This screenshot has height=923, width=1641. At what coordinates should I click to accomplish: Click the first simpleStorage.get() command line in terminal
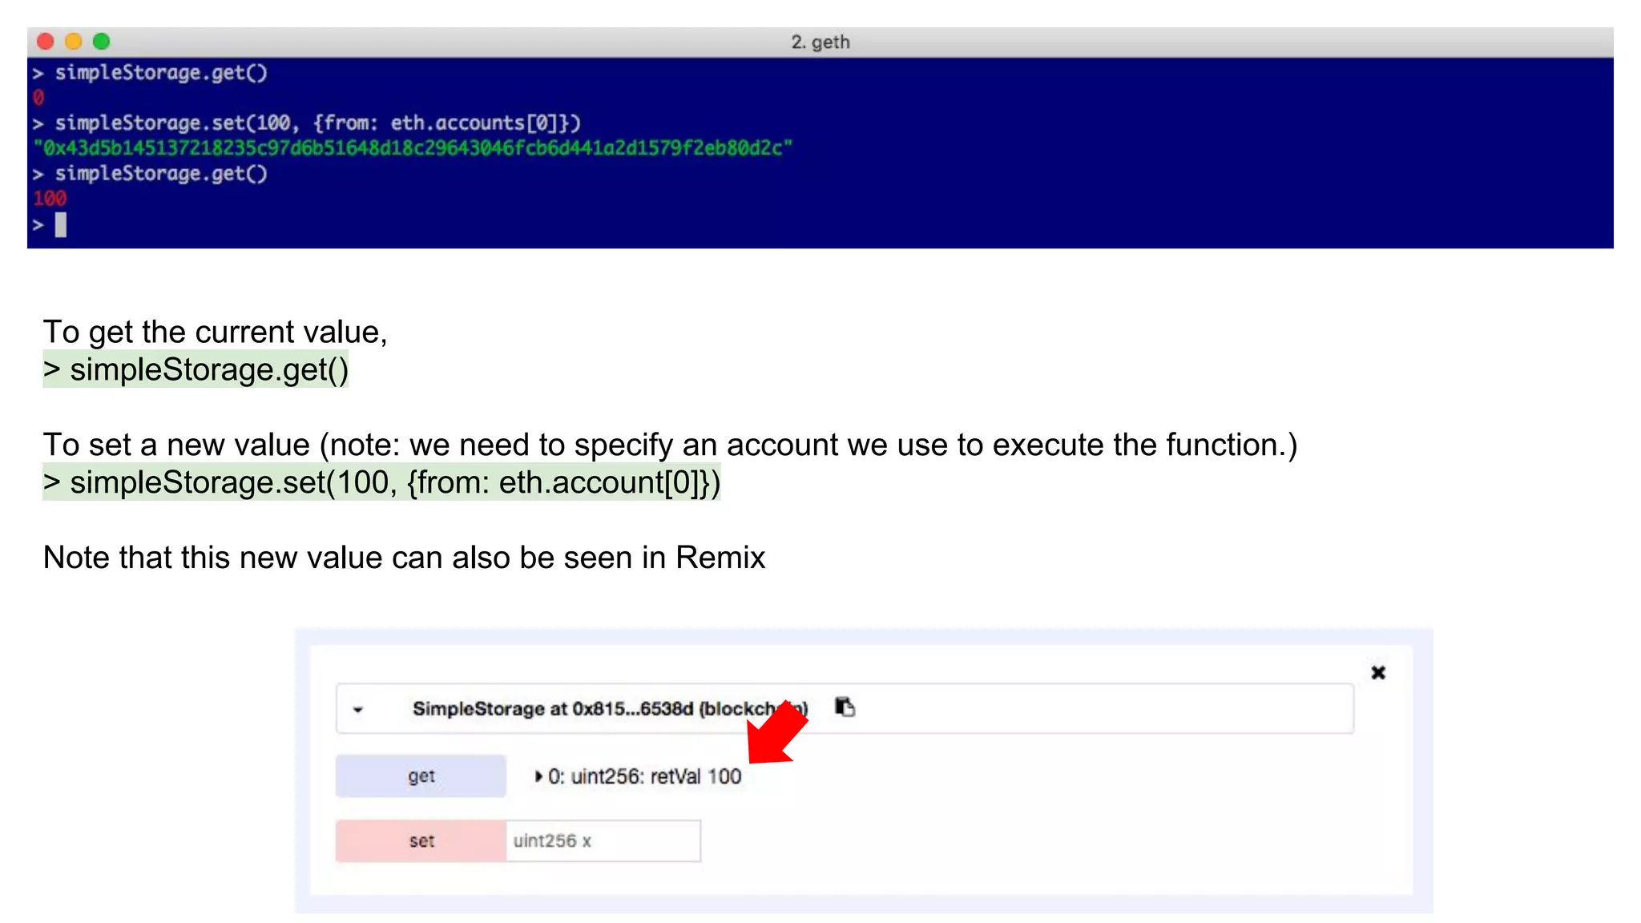[150, 73]
